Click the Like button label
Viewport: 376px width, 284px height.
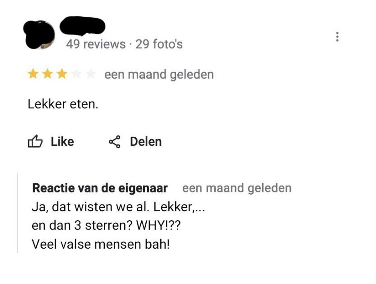[62, 142]
